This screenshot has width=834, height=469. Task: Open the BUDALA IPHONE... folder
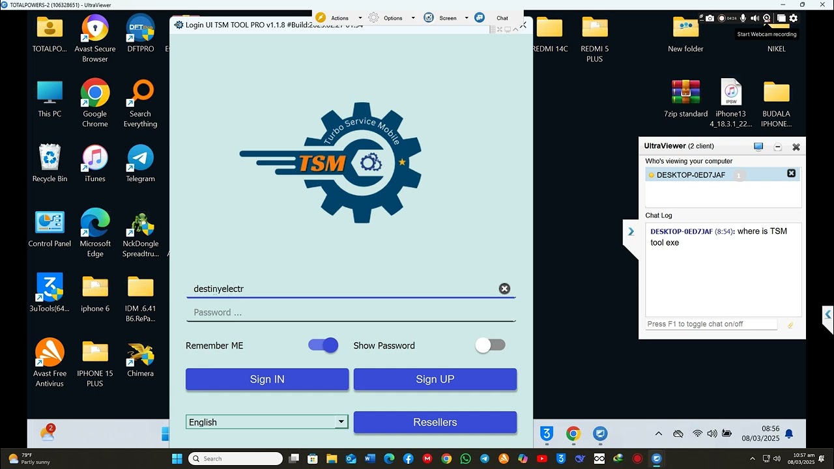click(x=777, y=103)
